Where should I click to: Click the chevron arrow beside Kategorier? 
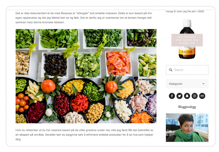(203, 84)
